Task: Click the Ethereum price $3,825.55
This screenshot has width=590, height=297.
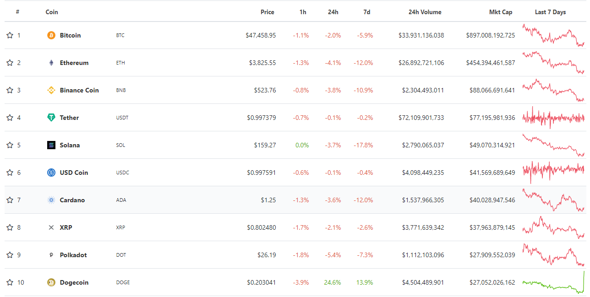Action: pyautogui.click(x=262, y=63)
